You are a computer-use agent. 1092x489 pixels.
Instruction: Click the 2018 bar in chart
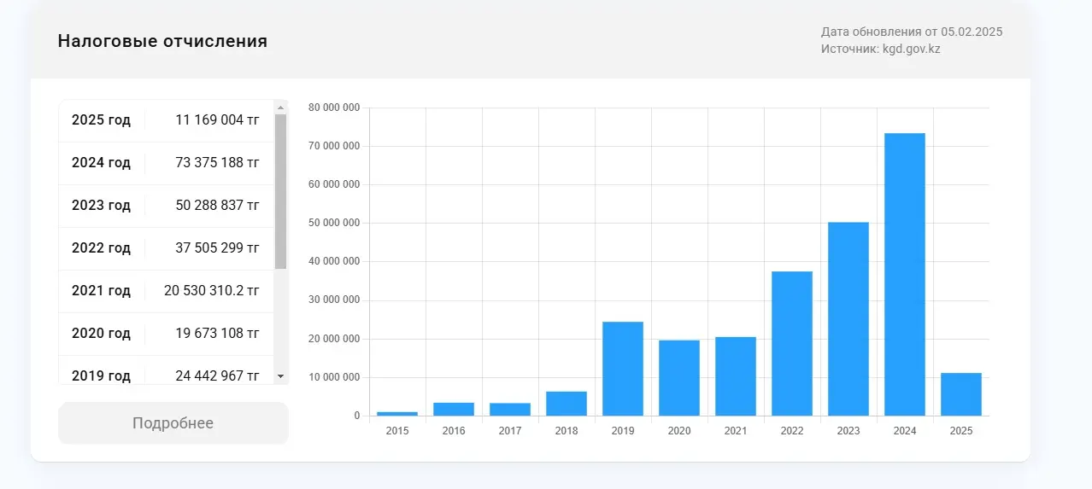pos(567,404)
